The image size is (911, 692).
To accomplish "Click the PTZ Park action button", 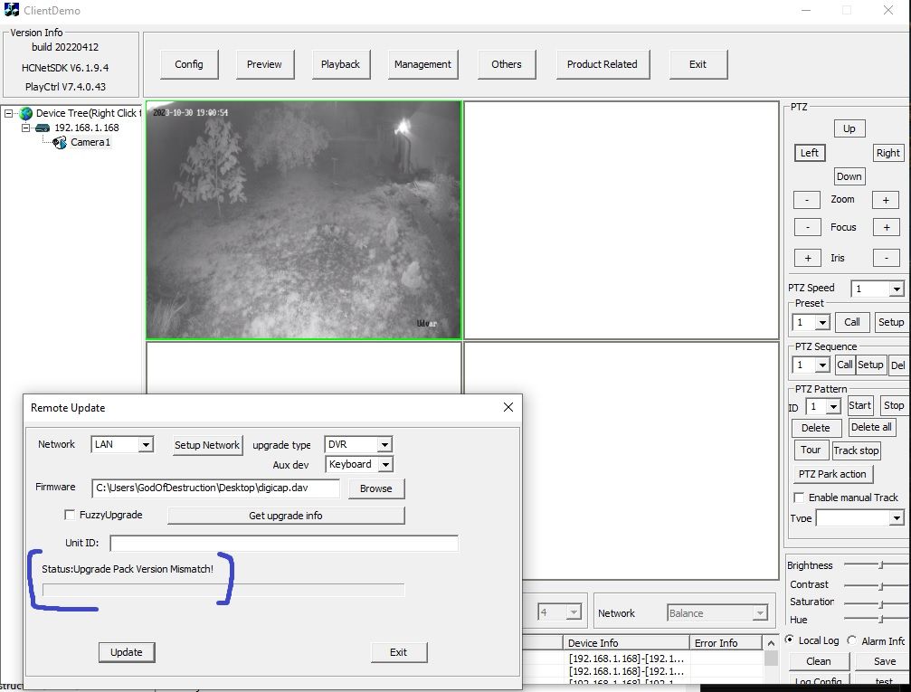I will (832, 474).
